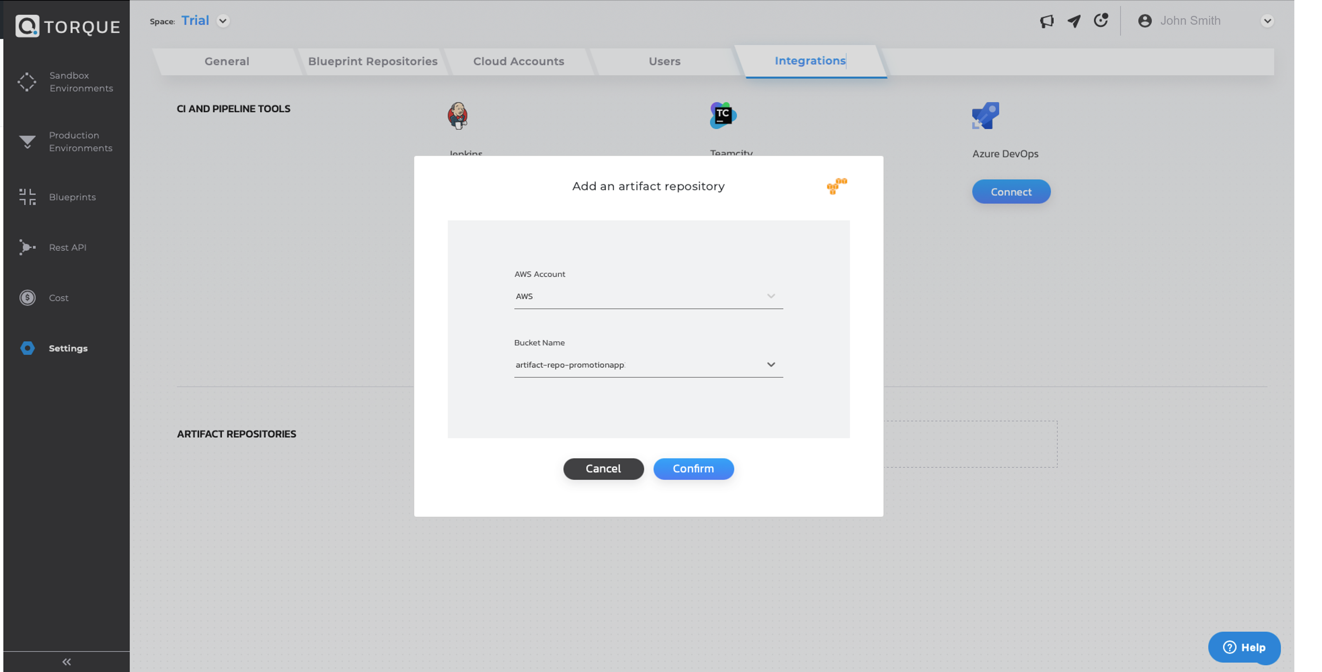The width and height of the screenshot is (1322, 672).
Task: Click the refresh status icon in header
Action: (1100, 21)
